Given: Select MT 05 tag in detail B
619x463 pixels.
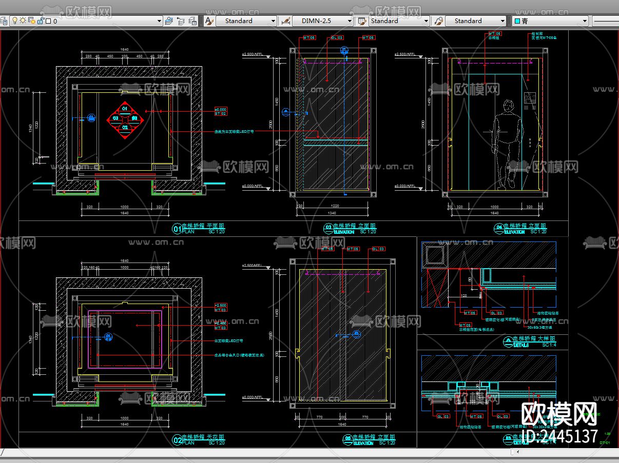Looking at the screenshot, I should 476,416.
